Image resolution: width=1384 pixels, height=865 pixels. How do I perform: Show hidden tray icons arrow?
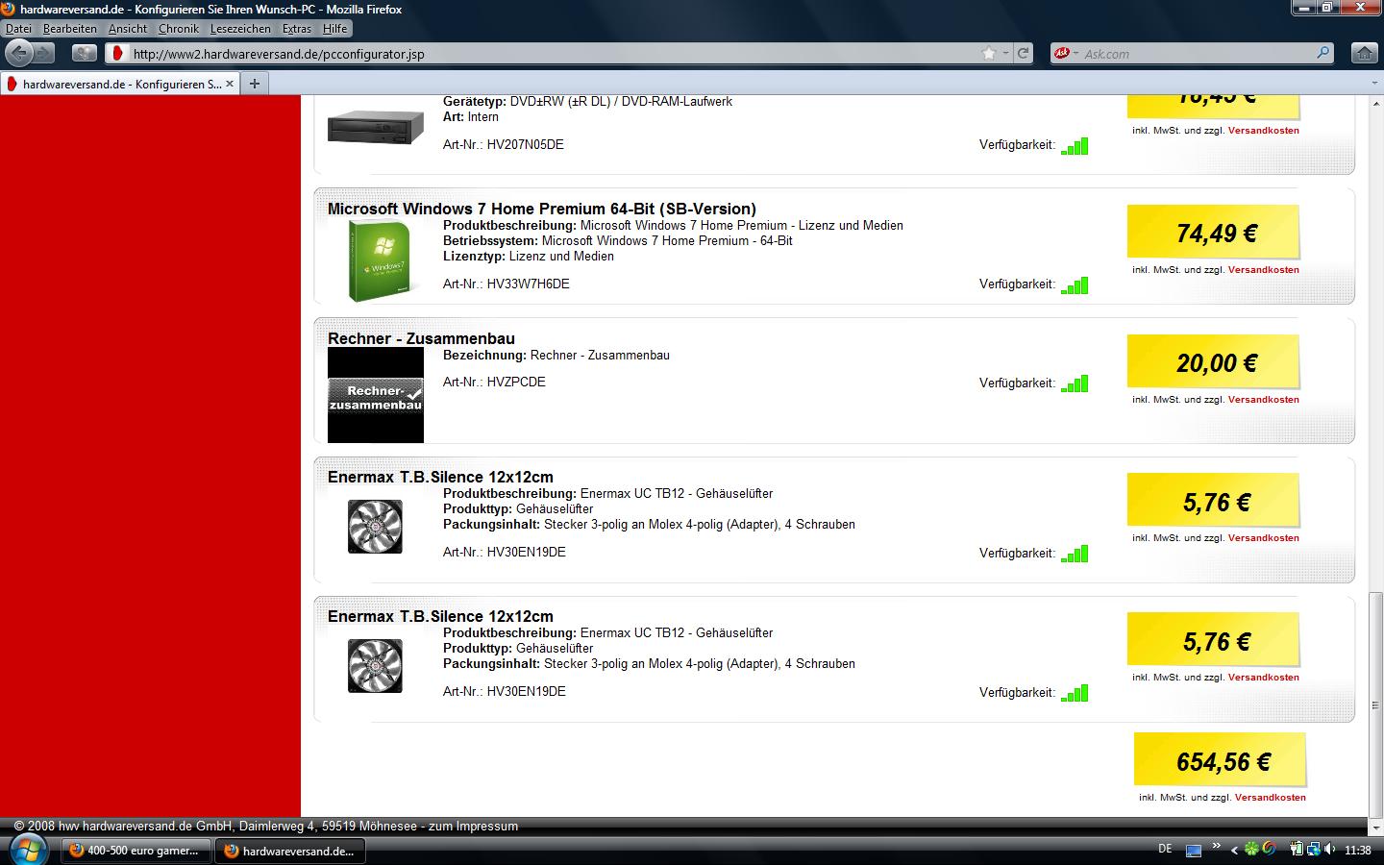pyautogui.click(x=1235, y=851)
